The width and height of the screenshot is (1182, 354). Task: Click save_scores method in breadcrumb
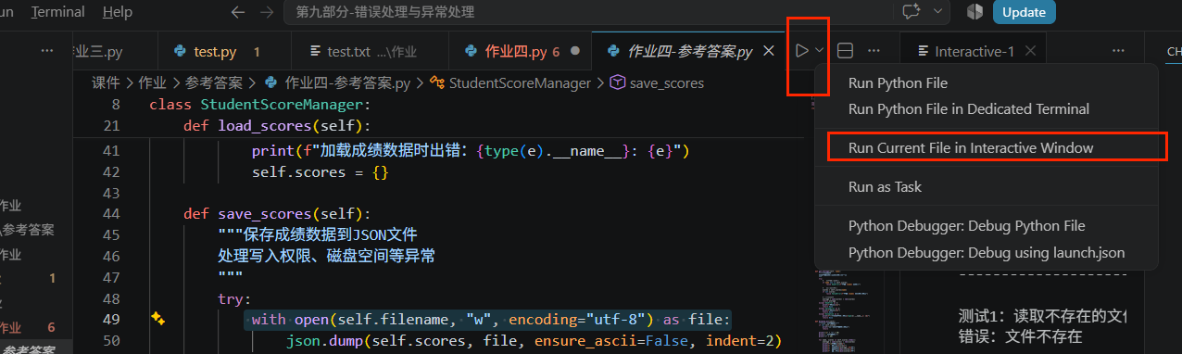667,82
